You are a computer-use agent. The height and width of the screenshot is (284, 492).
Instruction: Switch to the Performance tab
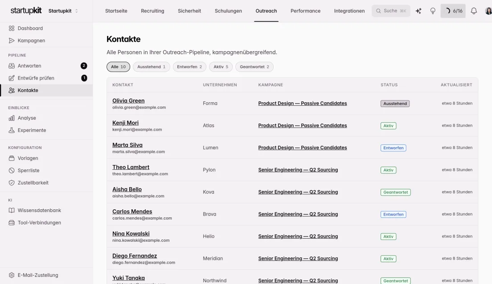(305, 11)
